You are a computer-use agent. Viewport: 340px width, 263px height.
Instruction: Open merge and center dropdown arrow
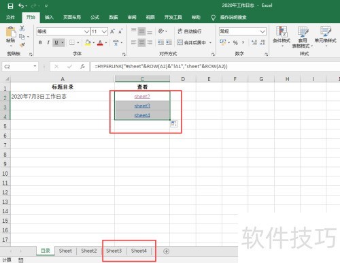tap(210, 42)
